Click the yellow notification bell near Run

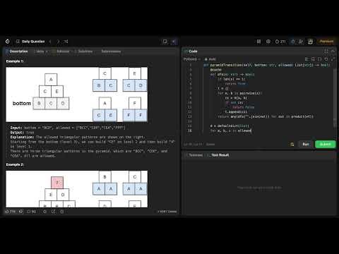(292, 144)
